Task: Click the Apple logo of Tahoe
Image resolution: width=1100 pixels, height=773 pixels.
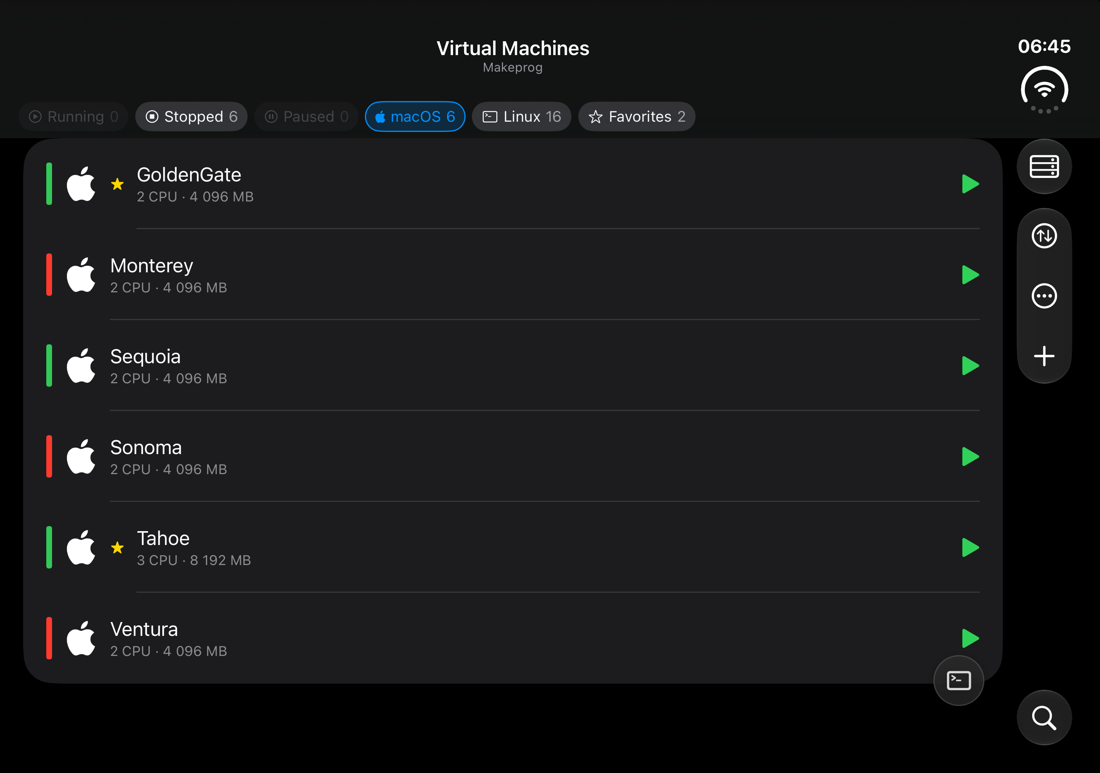Action: click(x=81, y=548)
